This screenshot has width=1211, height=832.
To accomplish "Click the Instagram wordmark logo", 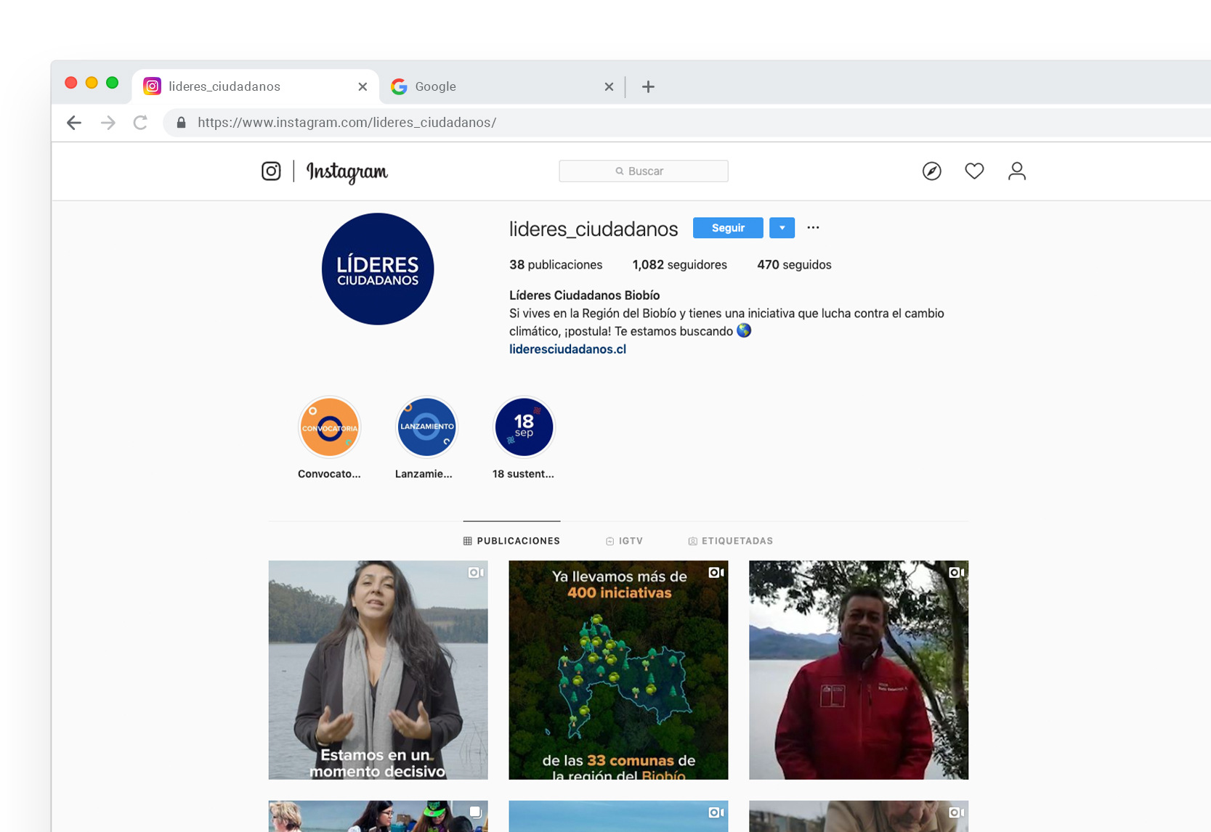I will 347,172.
